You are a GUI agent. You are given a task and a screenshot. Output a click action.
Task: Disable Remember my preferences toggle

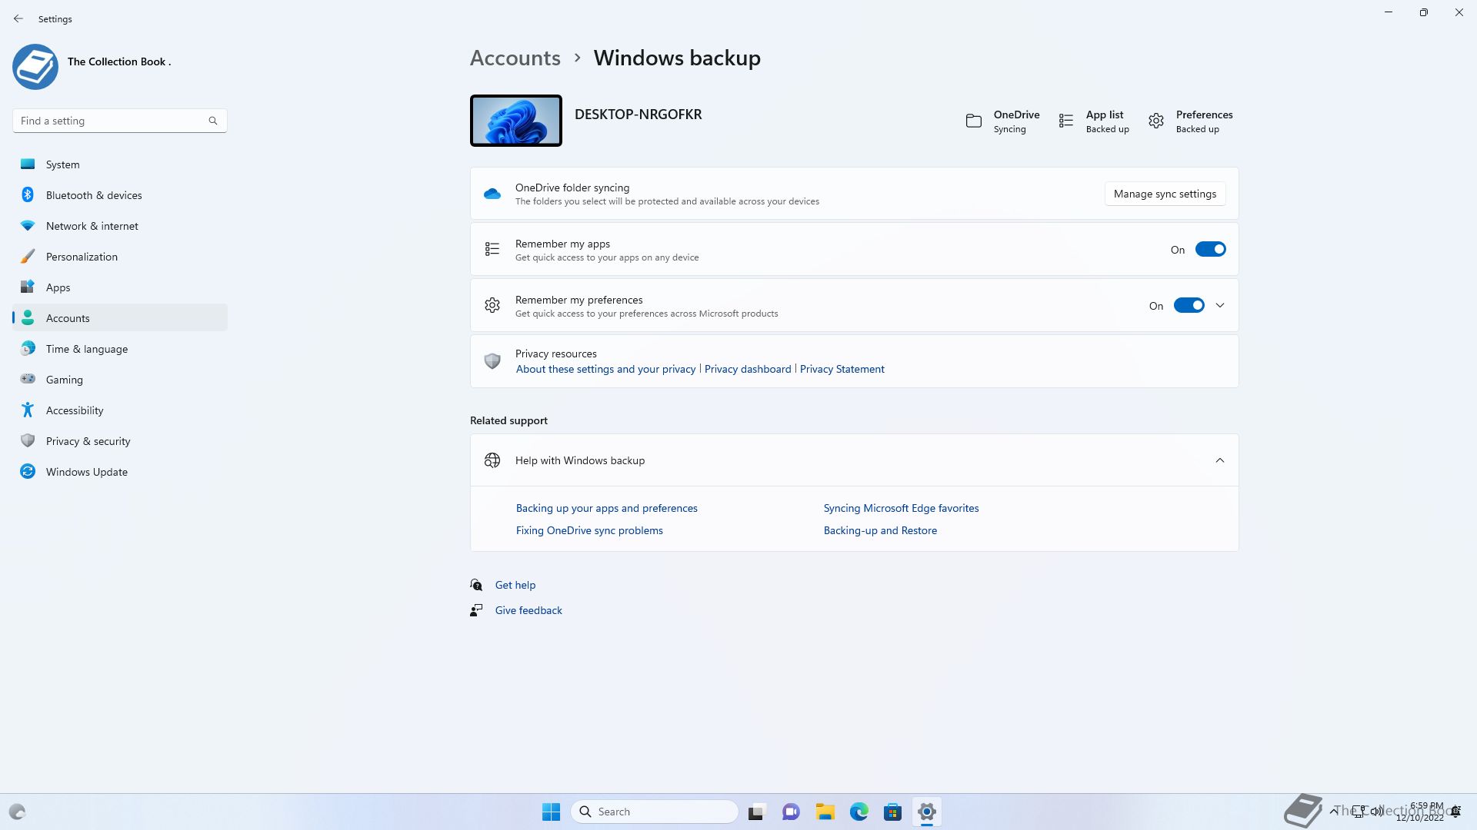(1189, 305)
